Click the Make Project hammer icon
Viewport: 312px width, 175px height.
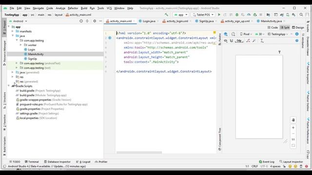[166, 15]
